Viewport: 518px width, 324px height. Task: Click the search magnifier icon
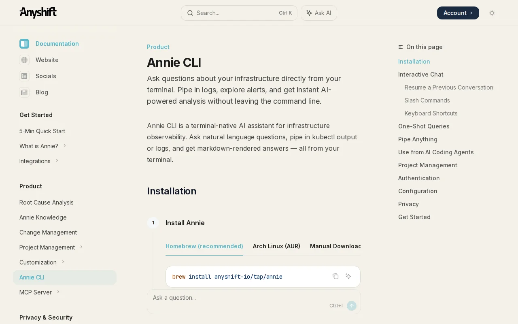tap(190, 13)
